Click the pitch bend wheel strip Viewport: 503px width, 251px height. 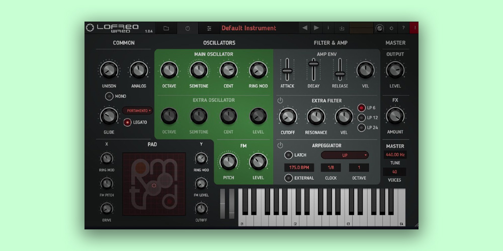(x=222, y=204)
